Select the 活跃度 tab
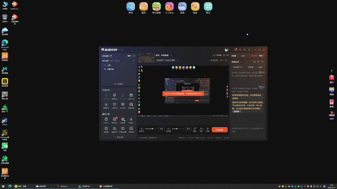Image resolution: width=337 pixels, height=189 pixels. [250, 67]
